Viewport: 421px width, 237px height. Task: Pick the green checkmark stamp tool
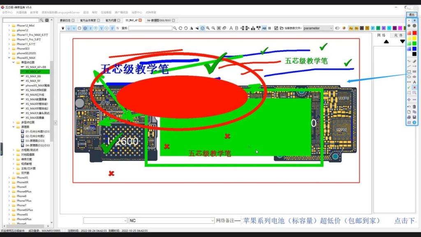(409, 87)
